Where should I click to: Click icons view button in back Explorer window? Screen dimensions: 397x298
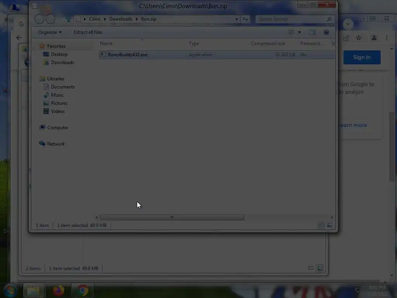click(320, 268)
